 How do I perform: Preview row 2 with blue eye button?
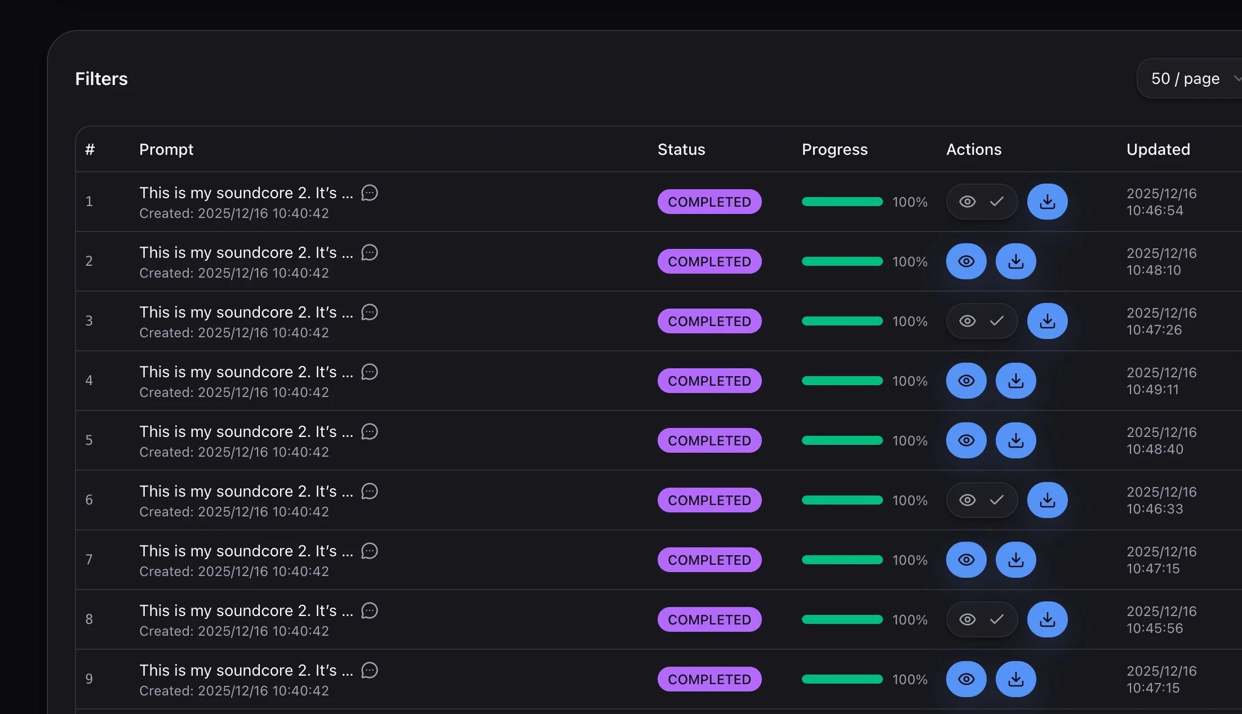[966, 261]
